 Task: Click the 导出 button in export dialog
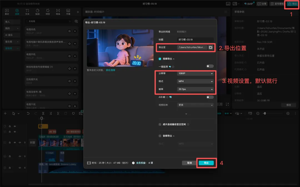click(206, 163)
